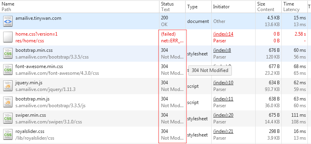311x144 pixels.
Task: Click the 638 B size value
Action: click(x=274, y=99)
